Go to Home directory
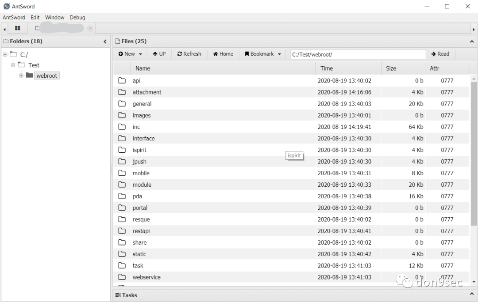This screenshot has height=302, width=478. coord(223,54)
